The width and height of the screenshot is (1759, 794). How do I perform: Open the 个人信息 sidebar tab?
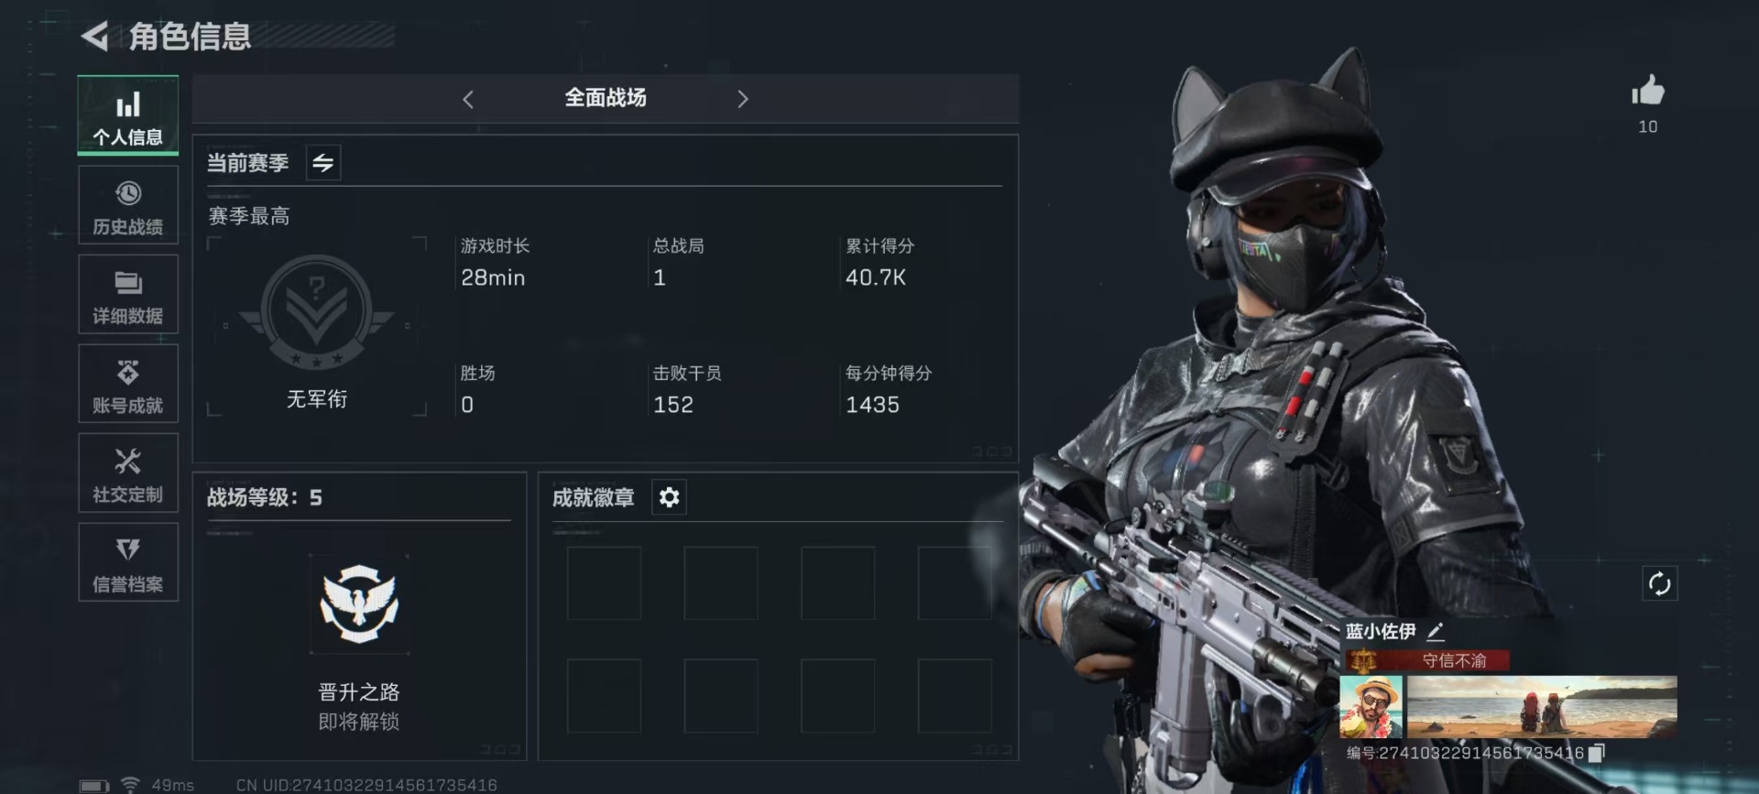128,115
